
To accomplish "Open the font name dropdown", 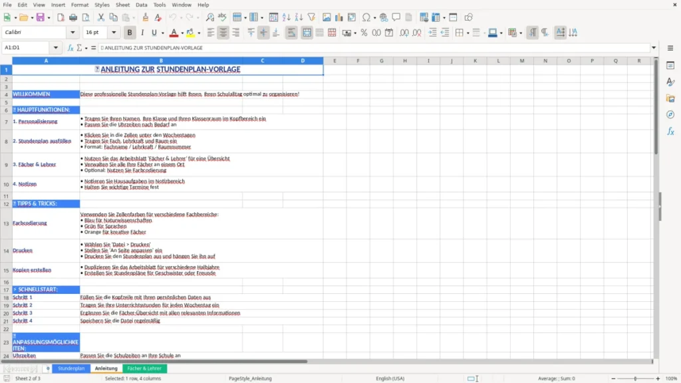I will point(72,33).
